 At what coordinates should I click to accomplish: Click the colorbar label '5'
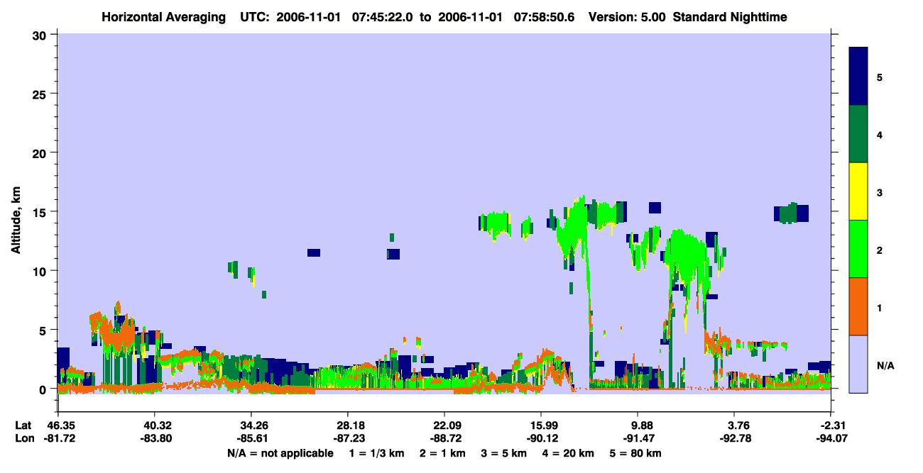point(879,77)
